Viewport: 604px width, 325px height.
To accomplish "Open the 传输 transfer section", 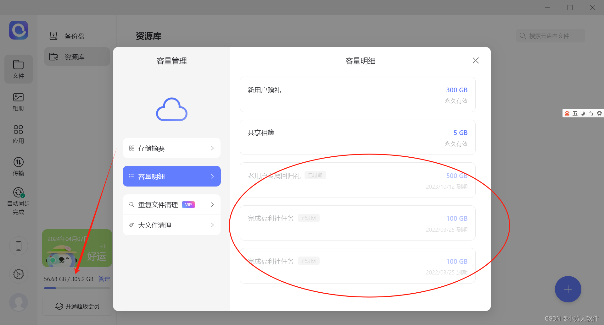I will [19, 167].
